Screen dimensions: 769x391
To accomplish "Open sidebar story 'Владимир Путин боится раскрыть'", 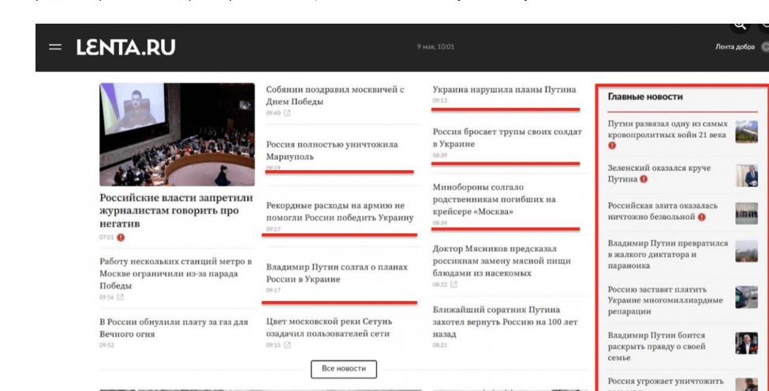I will (657, 346).
